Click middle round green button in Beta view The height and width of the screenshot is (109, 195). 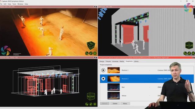click(189, 53)
